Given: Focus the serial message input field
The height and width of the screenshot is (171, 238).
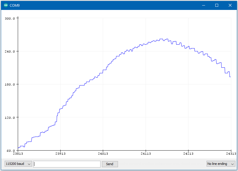Looking at the screenshot, I should point(67,164).
